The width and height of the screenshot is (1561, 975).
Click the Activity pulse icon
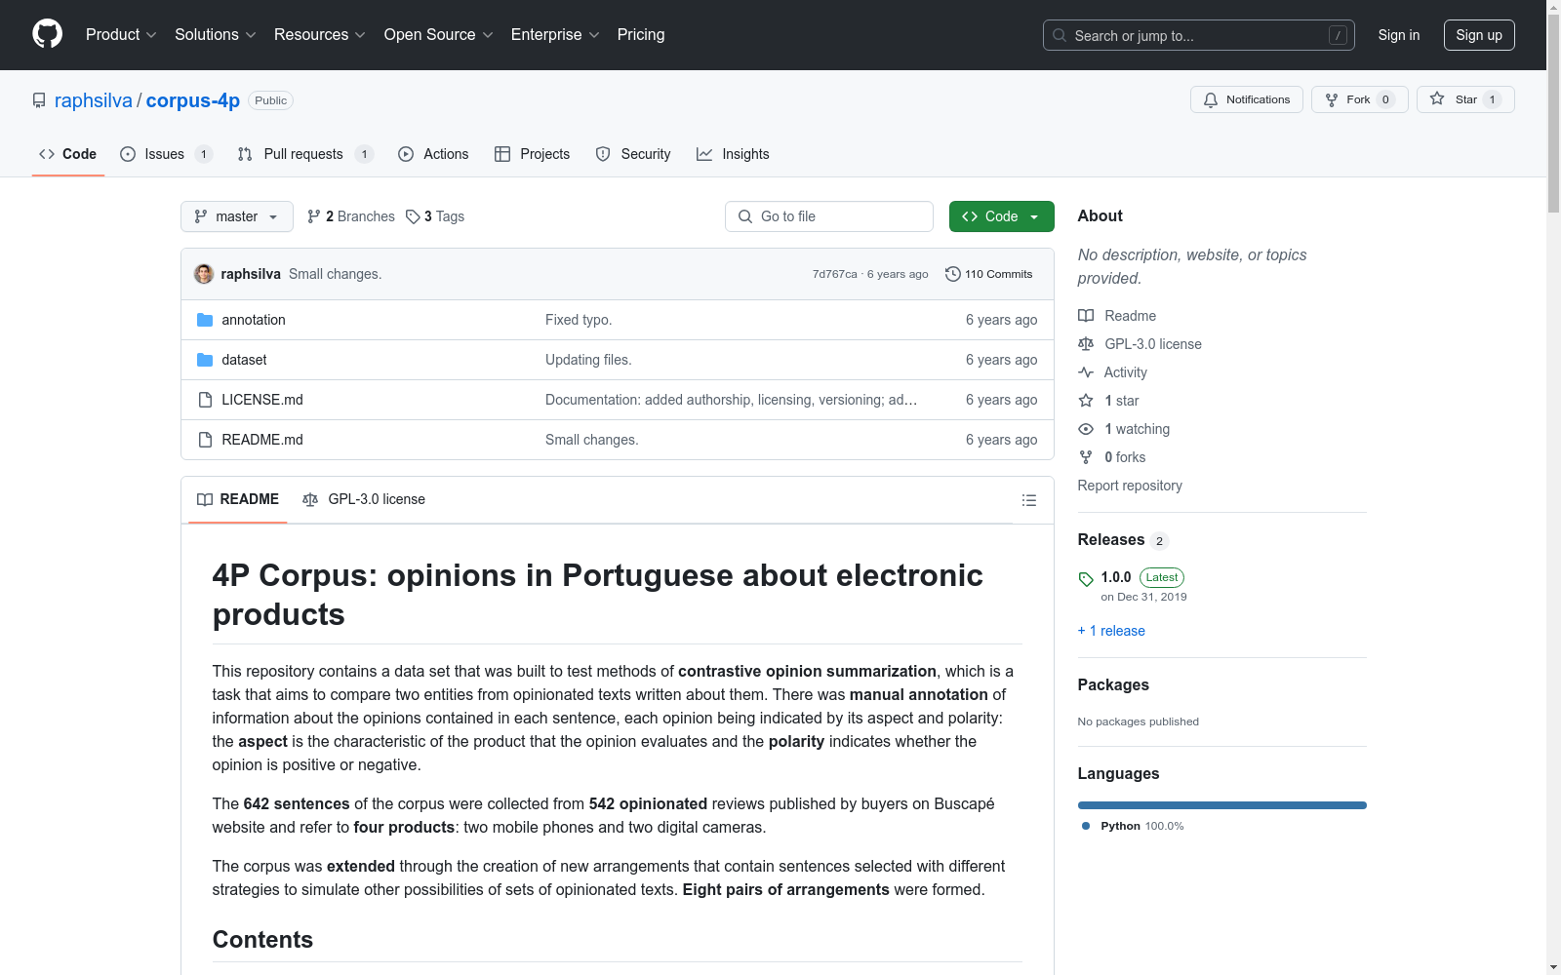pos(1086,372)
